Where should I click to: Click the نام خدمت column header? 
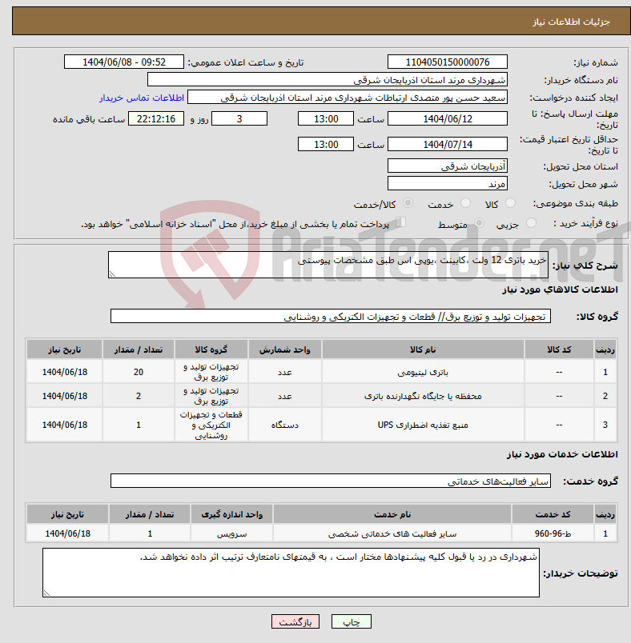(x=392, y=514)
